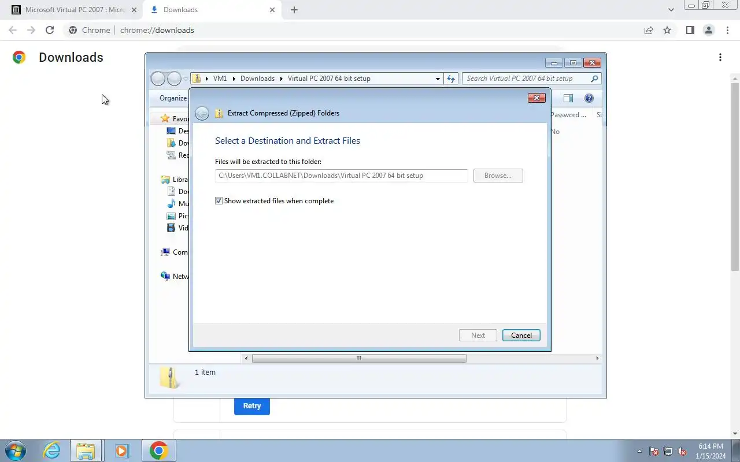Toggle the Explorer preview pane
Image resolution: width=740 pixels, height=462 pixels.
point(568,98)
